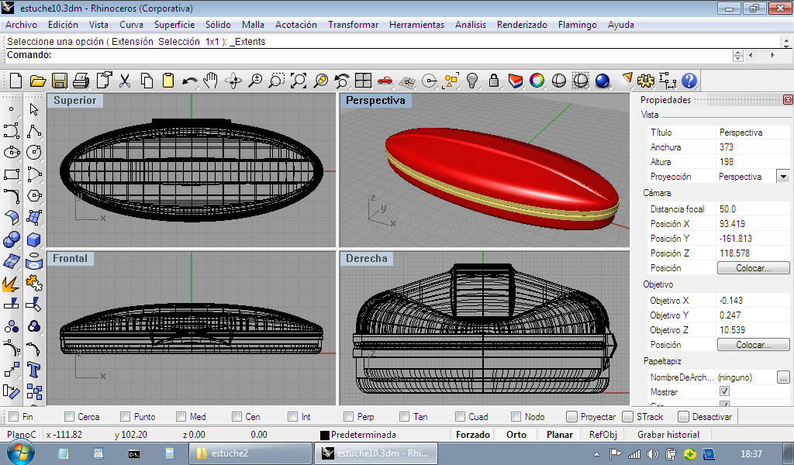Open the Superficie menu

click(x=174, y=25)
